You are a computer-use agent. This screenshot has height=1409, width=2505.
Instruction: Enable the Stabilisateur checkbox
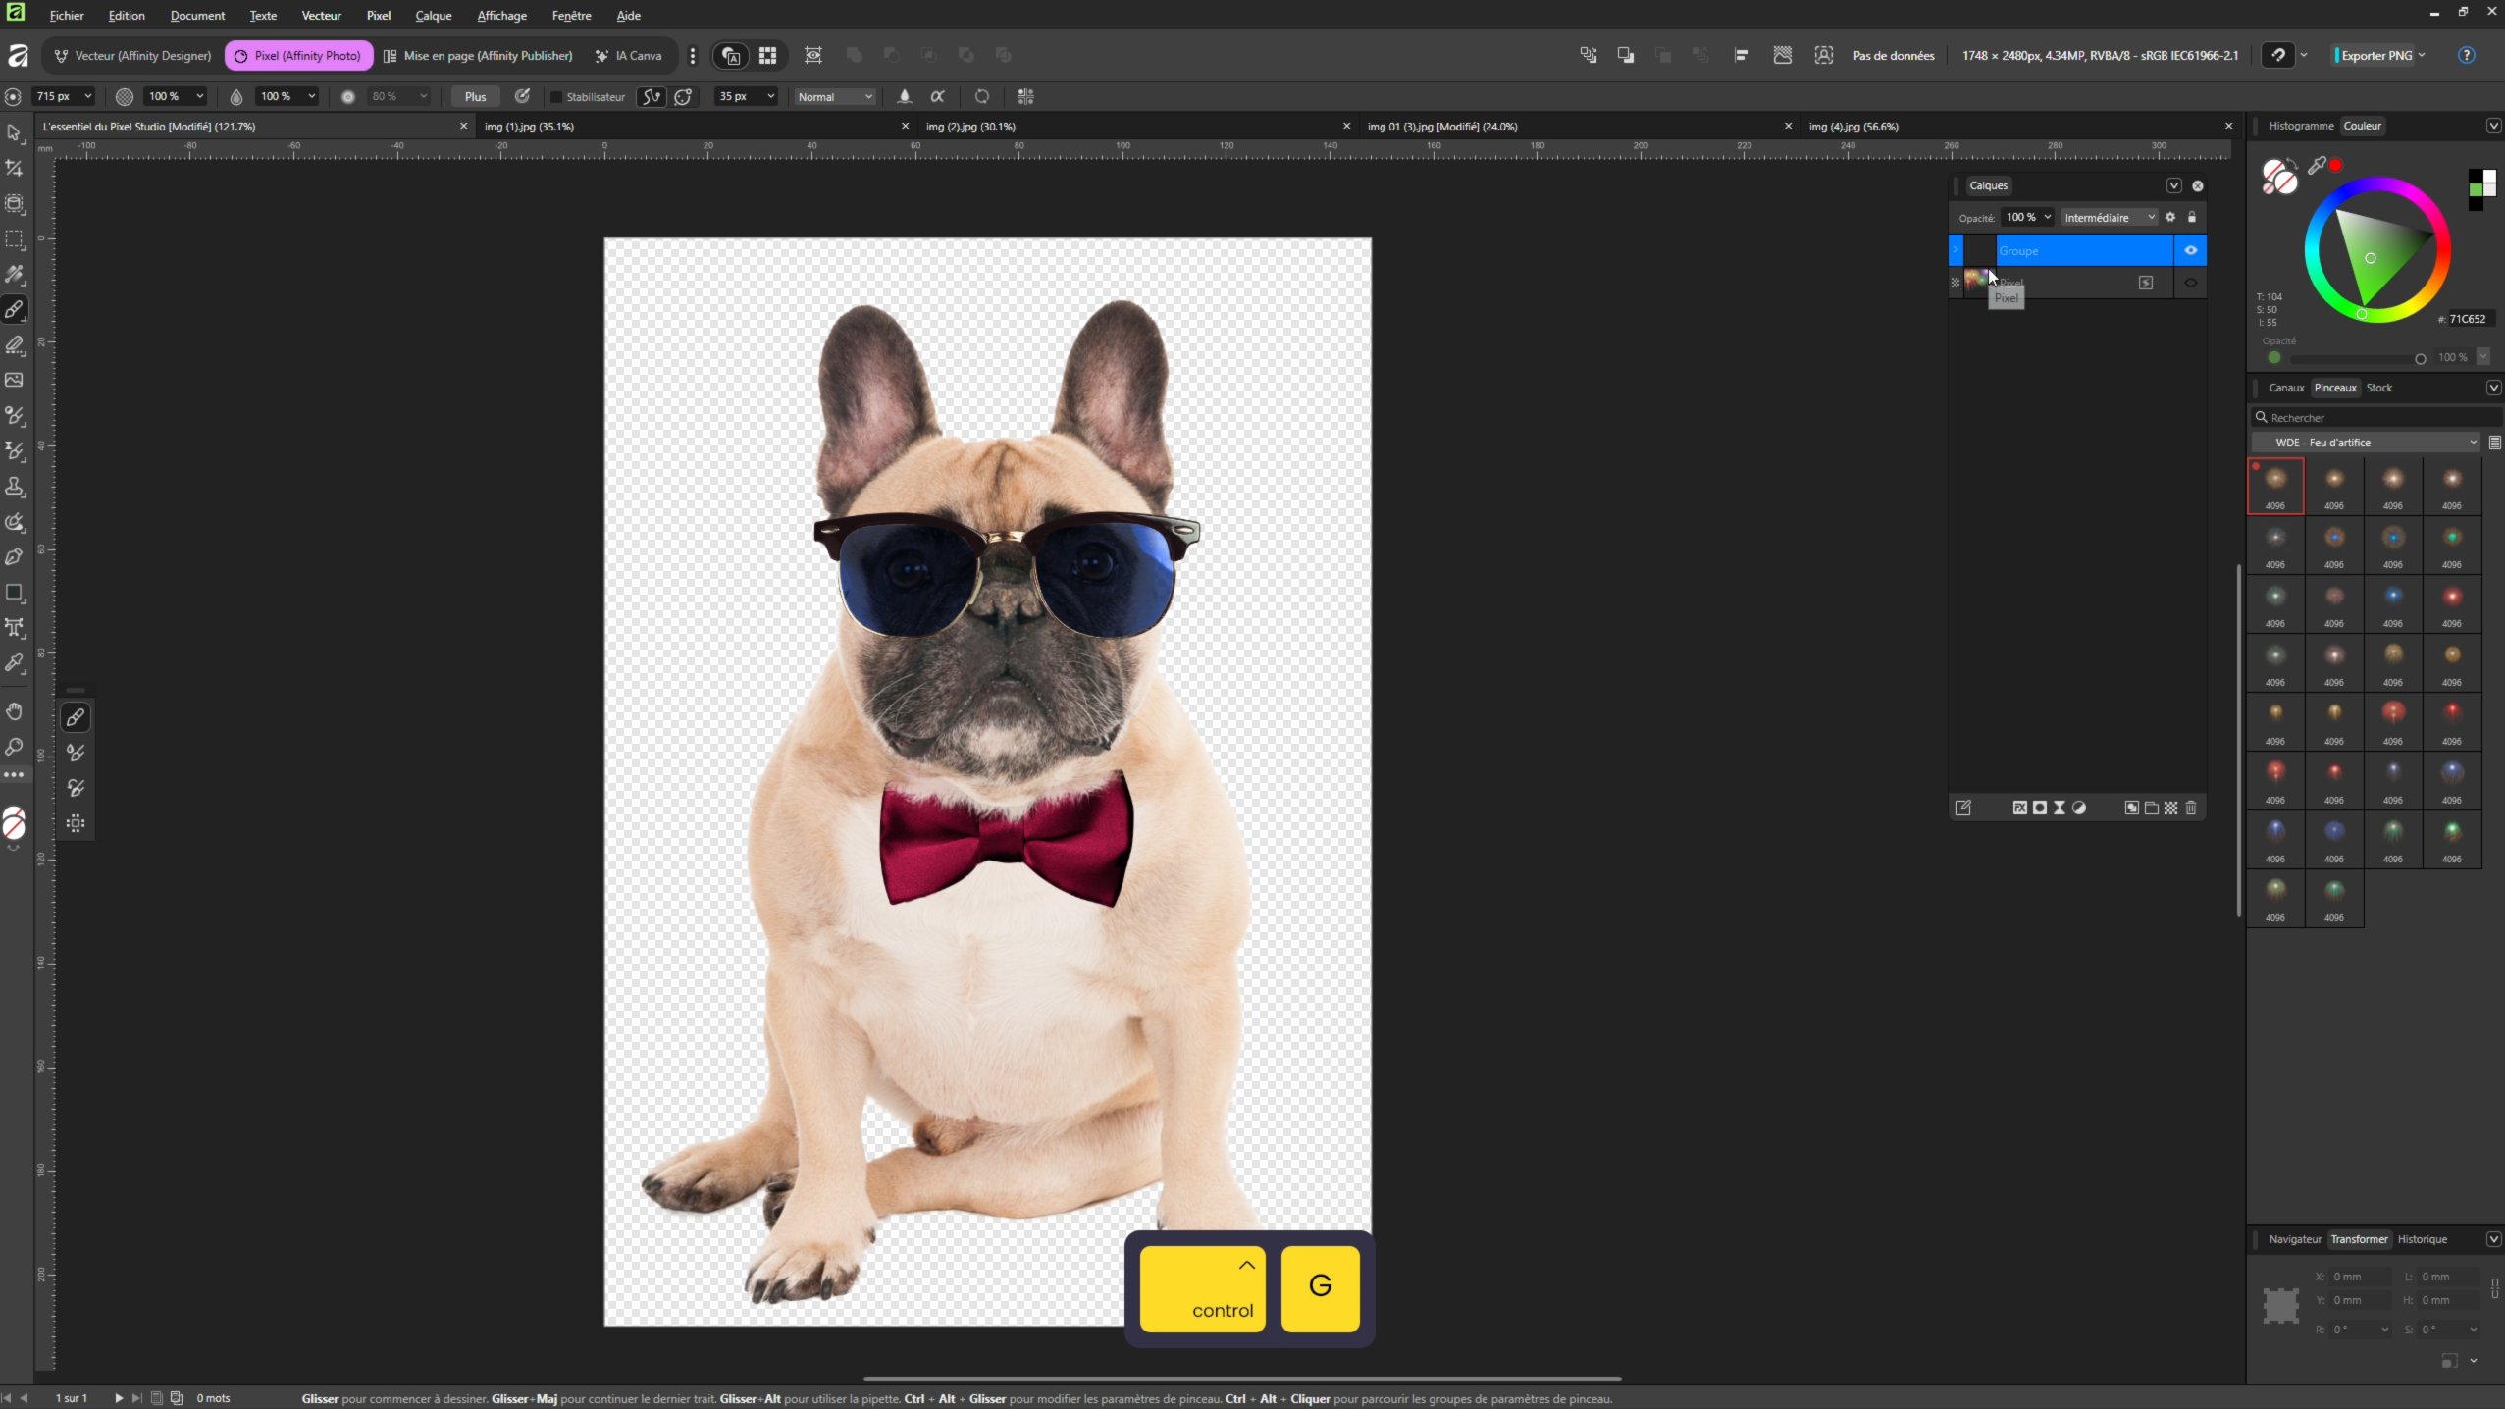556,96
